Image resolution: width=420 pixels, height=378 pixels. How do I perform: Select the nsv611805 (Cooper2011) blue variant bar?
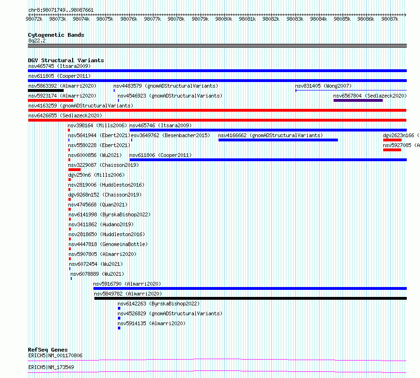pos(217,81)
